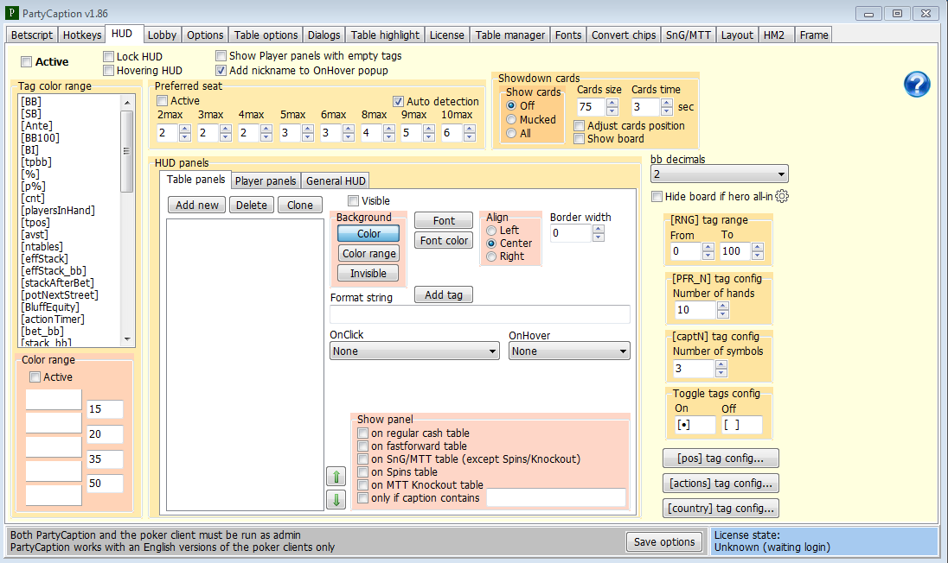Click the Clone panel button

300,206
